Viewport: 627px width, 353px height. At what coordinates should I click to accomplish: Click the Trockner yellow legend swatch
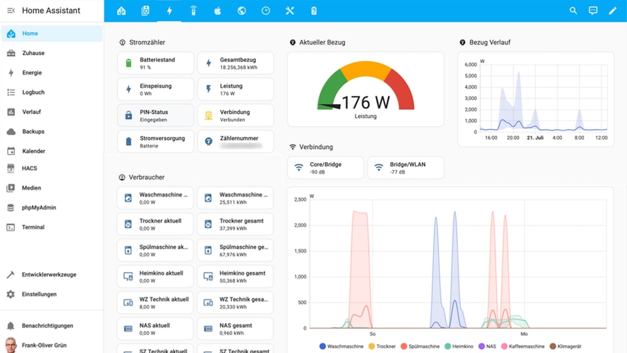click(372, 346)
